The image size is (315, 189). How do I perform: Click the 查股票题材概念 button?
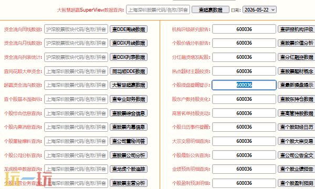point(297,71)
